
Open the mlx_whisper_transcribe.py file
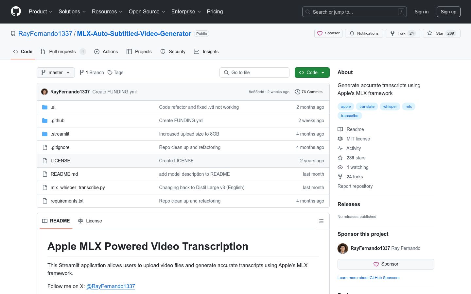78,188
